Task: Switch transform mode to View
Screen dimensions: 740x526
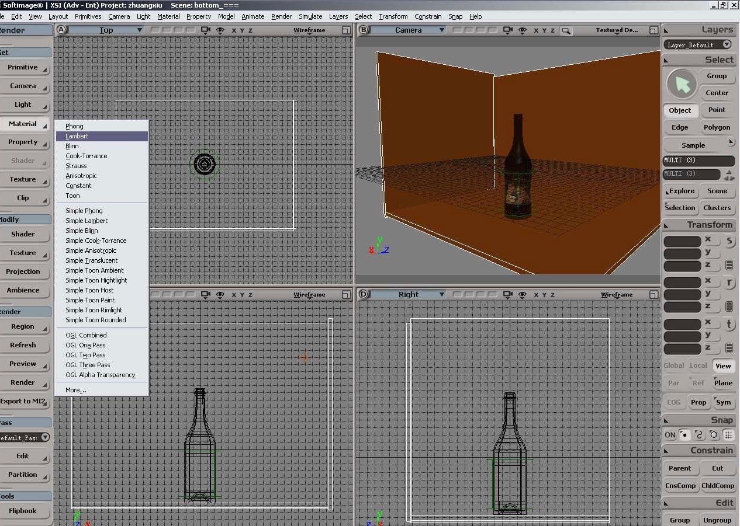Action: [723, 366]
